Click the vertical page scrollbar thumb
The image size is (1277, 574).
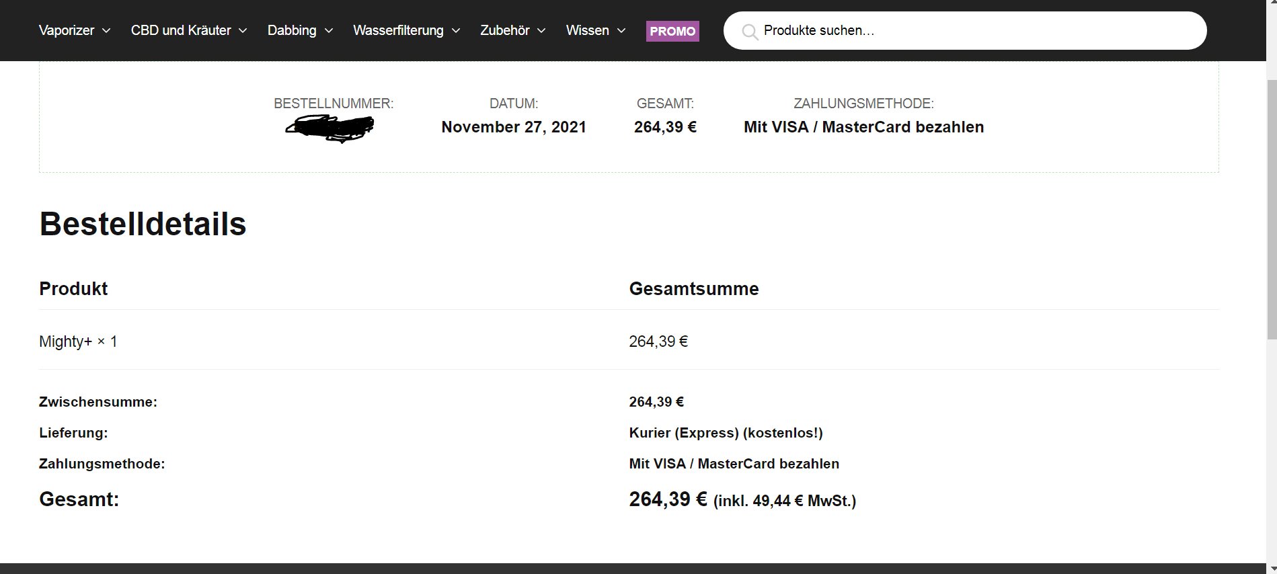coord(1271,208)
